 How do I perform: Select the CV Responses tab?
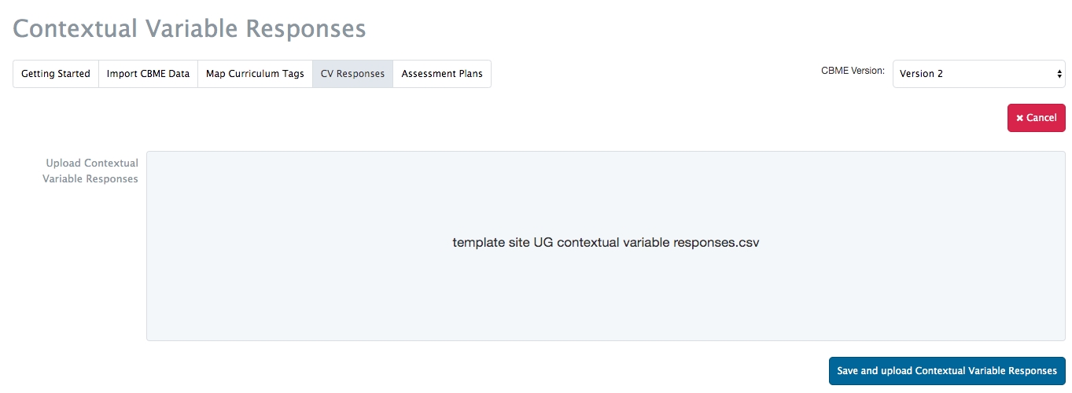pyautogui.click(x=352, y=74)
